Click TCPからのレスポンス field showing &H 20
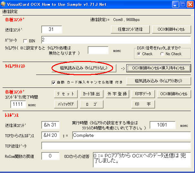Screen dimensions: 195x173 point(50,135)
